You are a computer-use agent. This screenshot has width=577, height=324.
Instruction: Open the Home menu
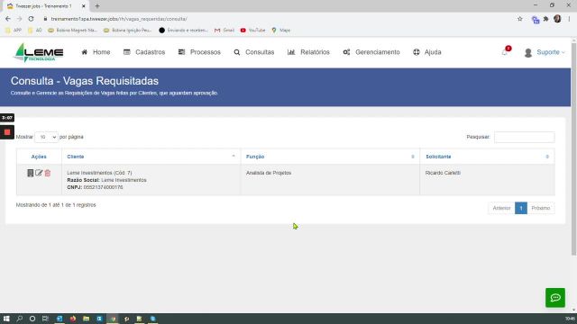pyautogui.click(x=96, y=52)
